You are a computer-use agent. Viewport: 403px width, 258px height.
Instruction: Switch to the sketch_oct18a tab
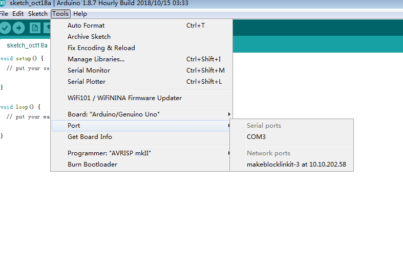coord(27,45)
